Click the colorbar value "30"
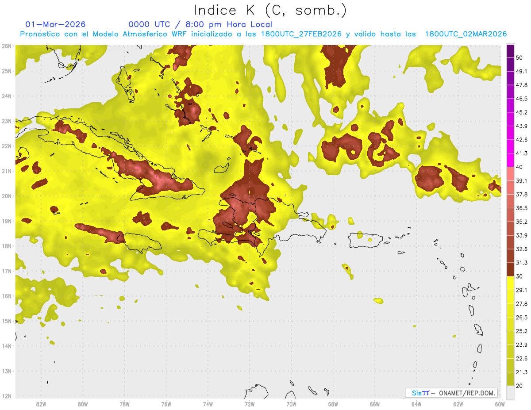Image resolution: width=531 pixels, height=410 pixels. (519, 276)
